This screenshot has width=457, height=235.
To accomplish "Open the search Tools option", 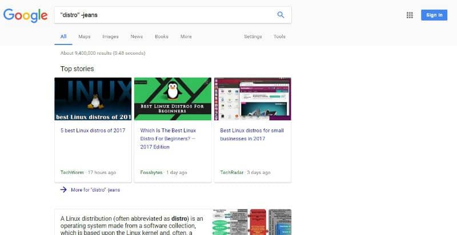I will 279,37.
